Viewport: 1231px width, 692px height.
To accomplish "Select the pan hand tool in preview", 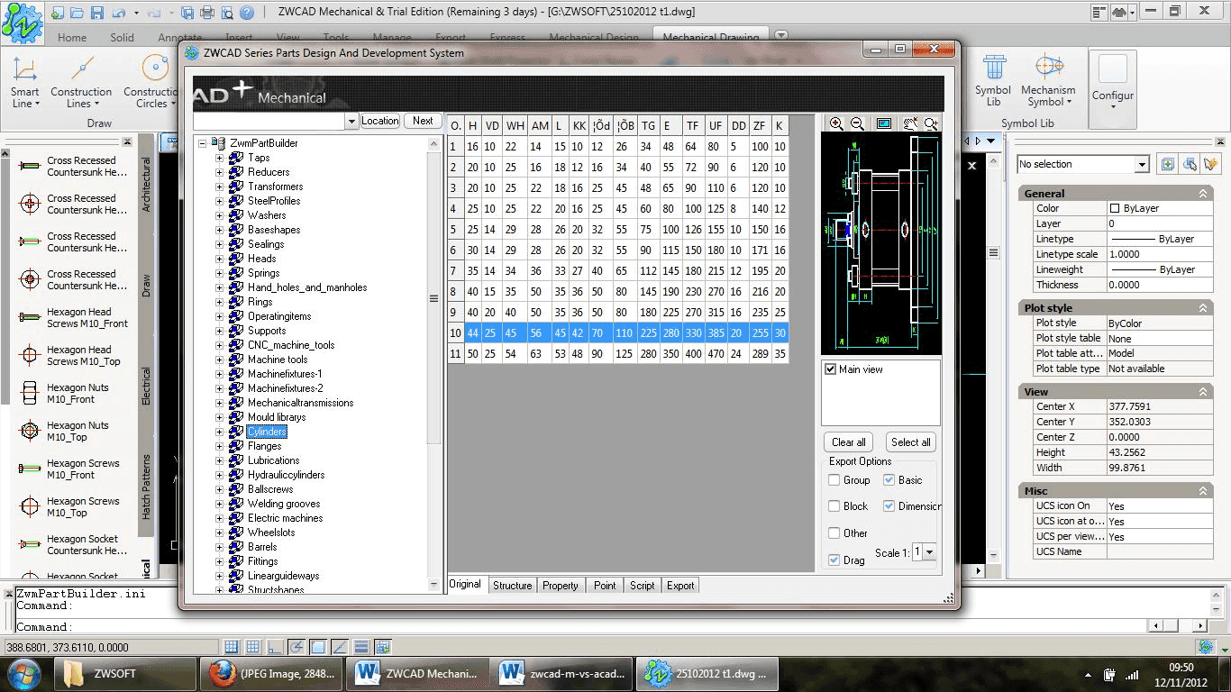I will click(910, 123).
